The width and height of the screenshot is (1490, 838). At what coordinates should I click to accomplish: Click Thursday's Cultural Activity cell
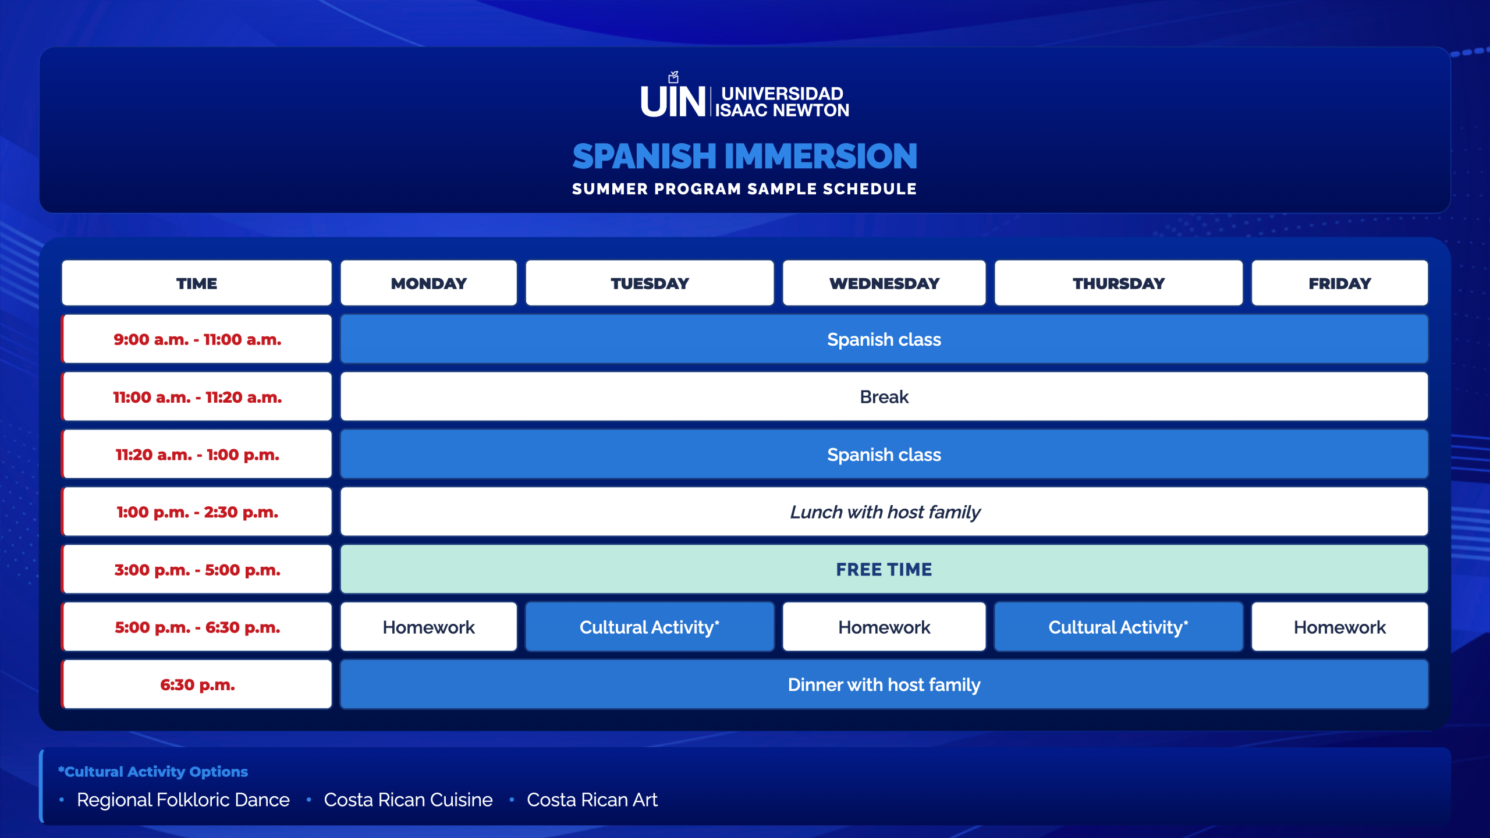[1119, 627]
